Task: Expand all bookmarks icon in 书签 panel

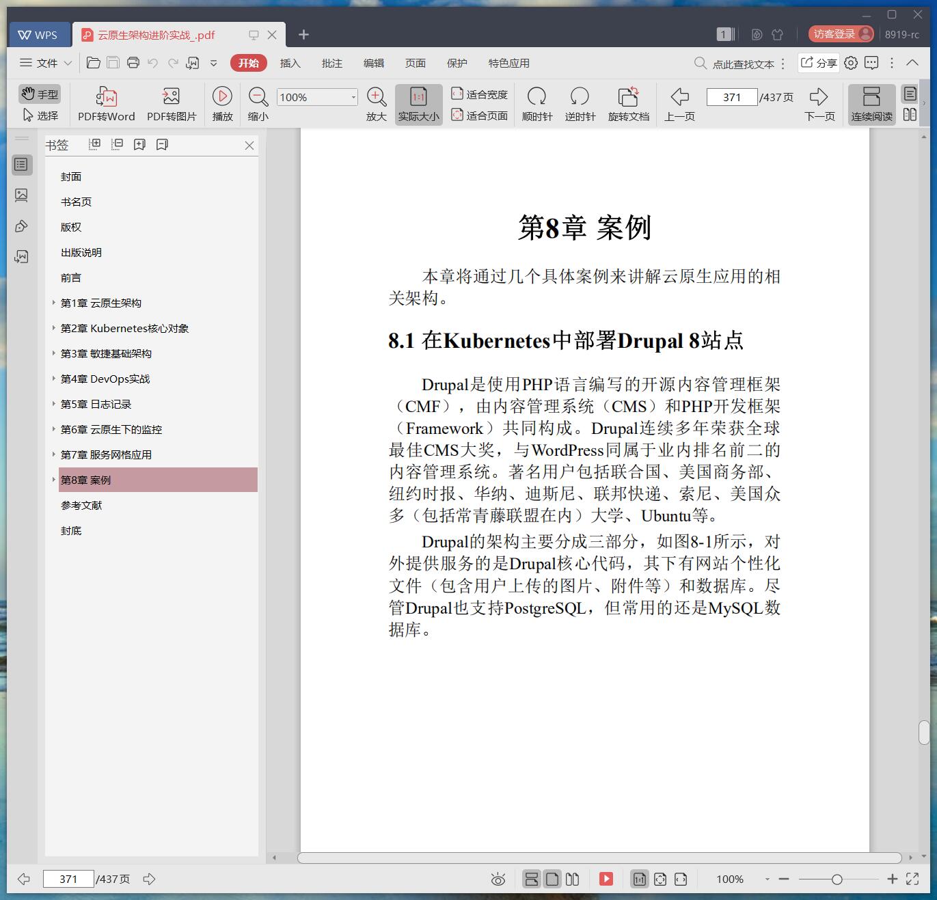Action: point(95,144)
